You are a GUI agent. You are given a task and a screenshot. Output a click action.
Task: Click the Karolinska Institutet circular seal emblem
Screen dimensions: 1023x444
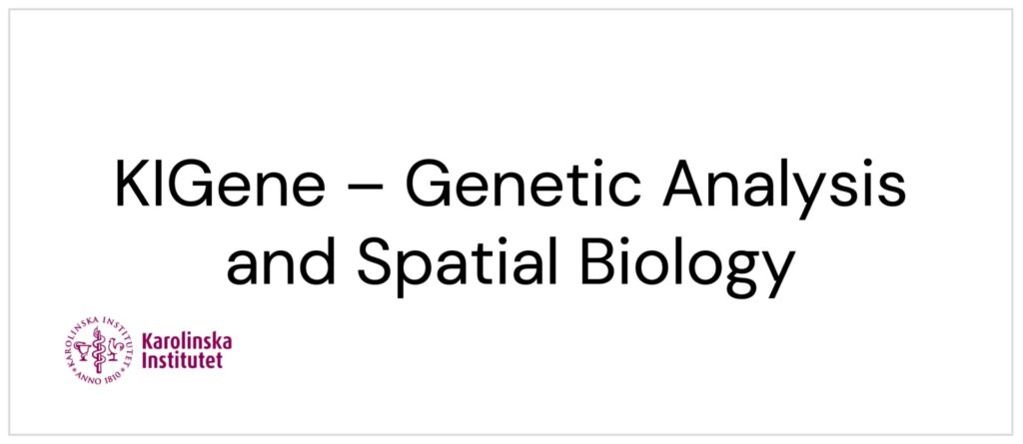coord(101,350)
